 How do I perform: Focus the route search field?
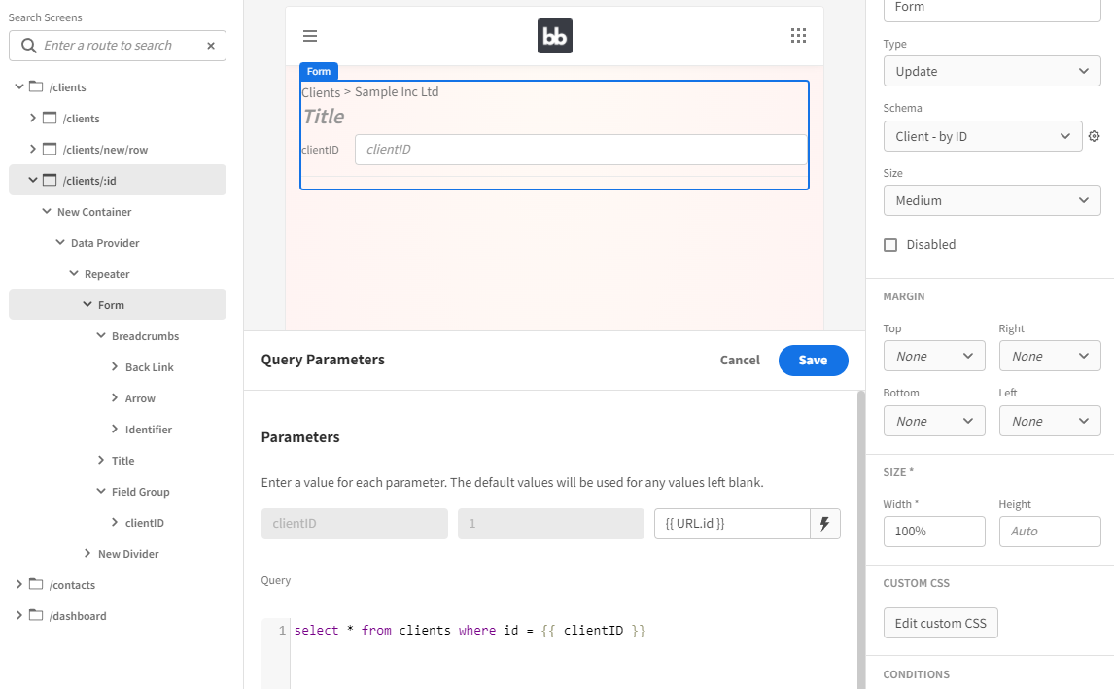tap(118, 46)
